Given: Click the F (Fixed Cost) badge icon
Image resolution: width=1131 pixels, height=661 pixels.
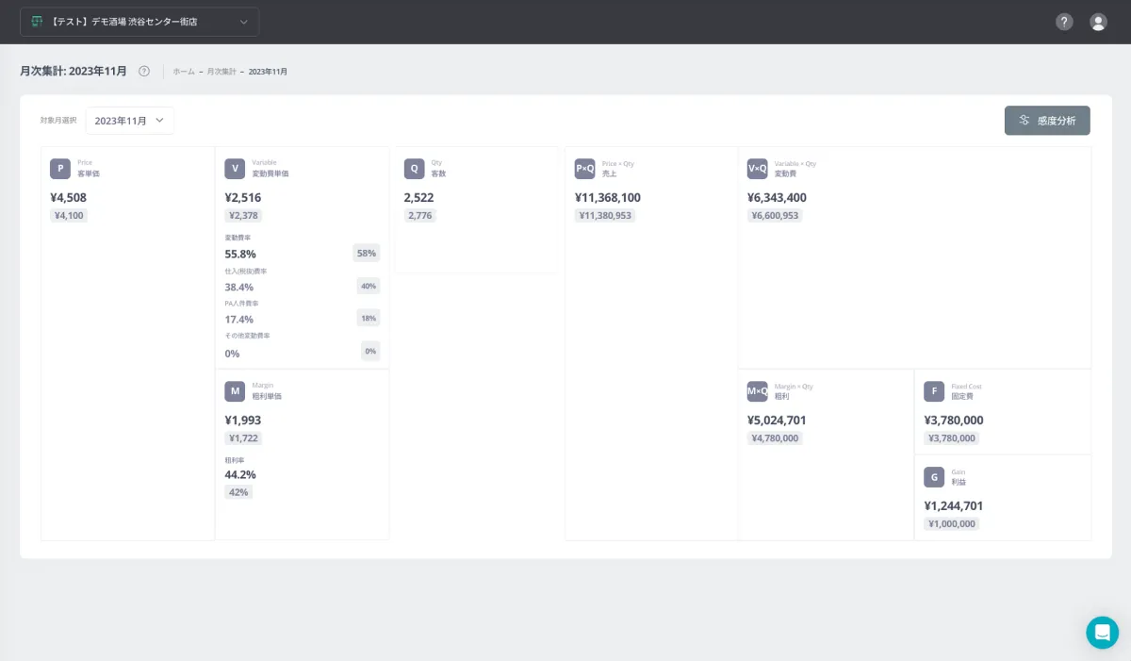Looking at the screenshot, I should 933,391.
